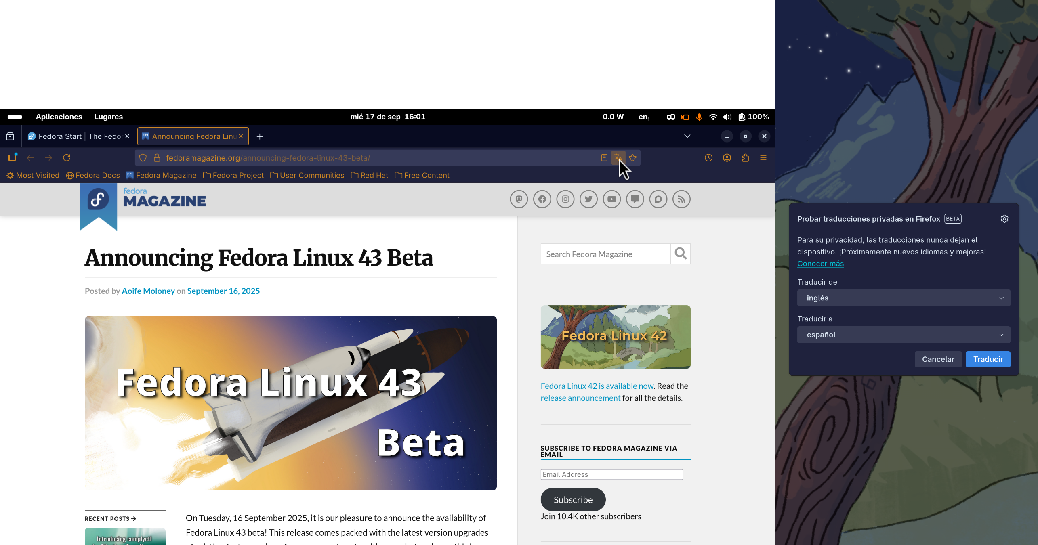Bookmark this page with the star icon
This screenshot has height=545, width=1038.
click(633, 158)
